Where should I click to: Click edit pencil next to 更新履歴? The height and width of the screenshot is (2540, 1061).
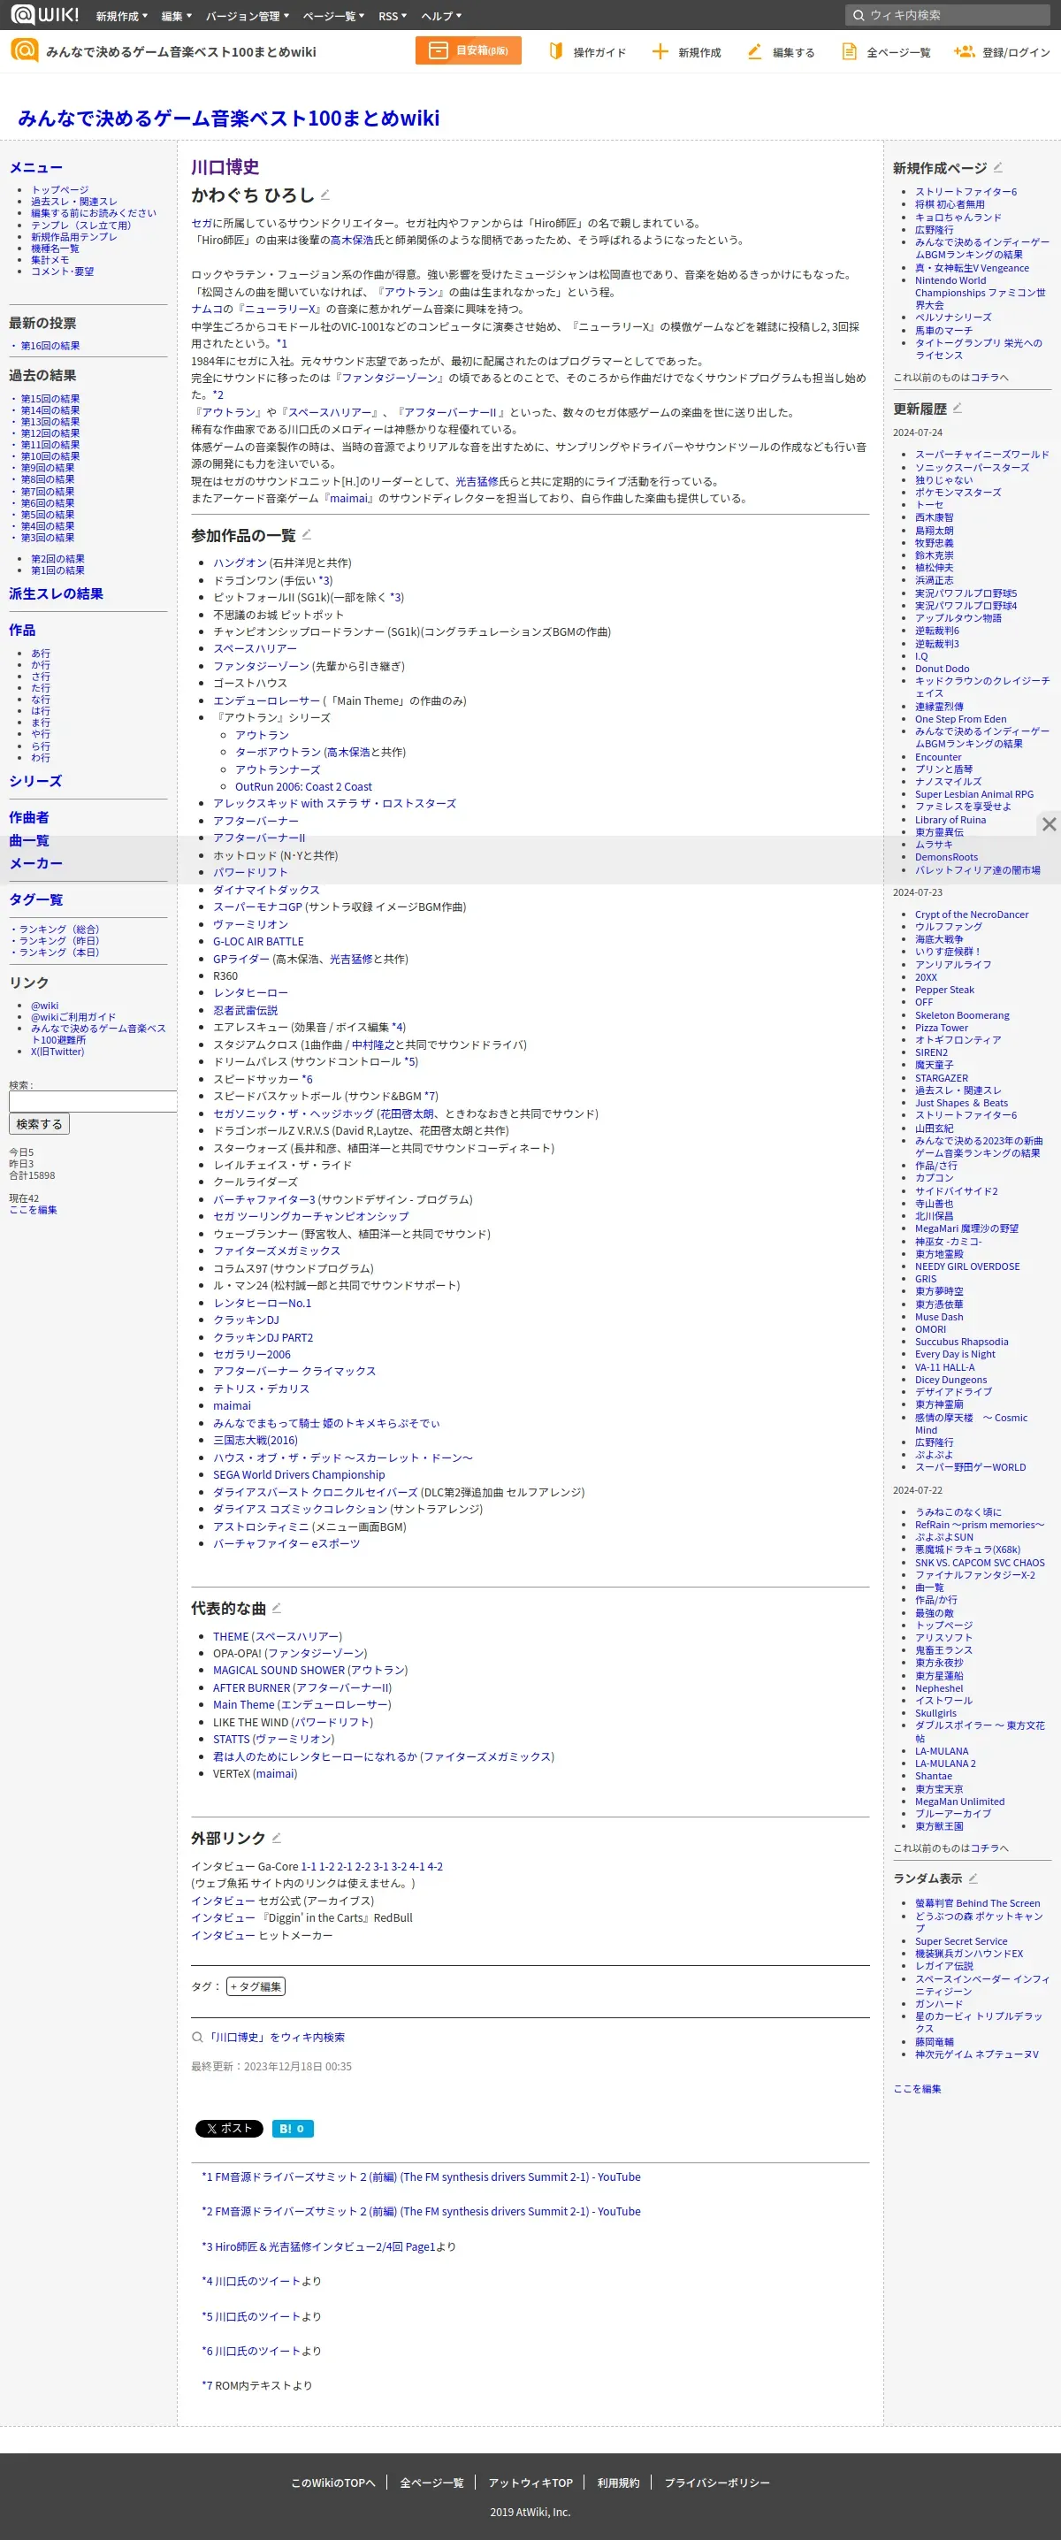958,407
